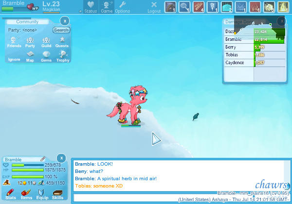Click the MP bar showing 1875/1875

click(x=28, y=170)
